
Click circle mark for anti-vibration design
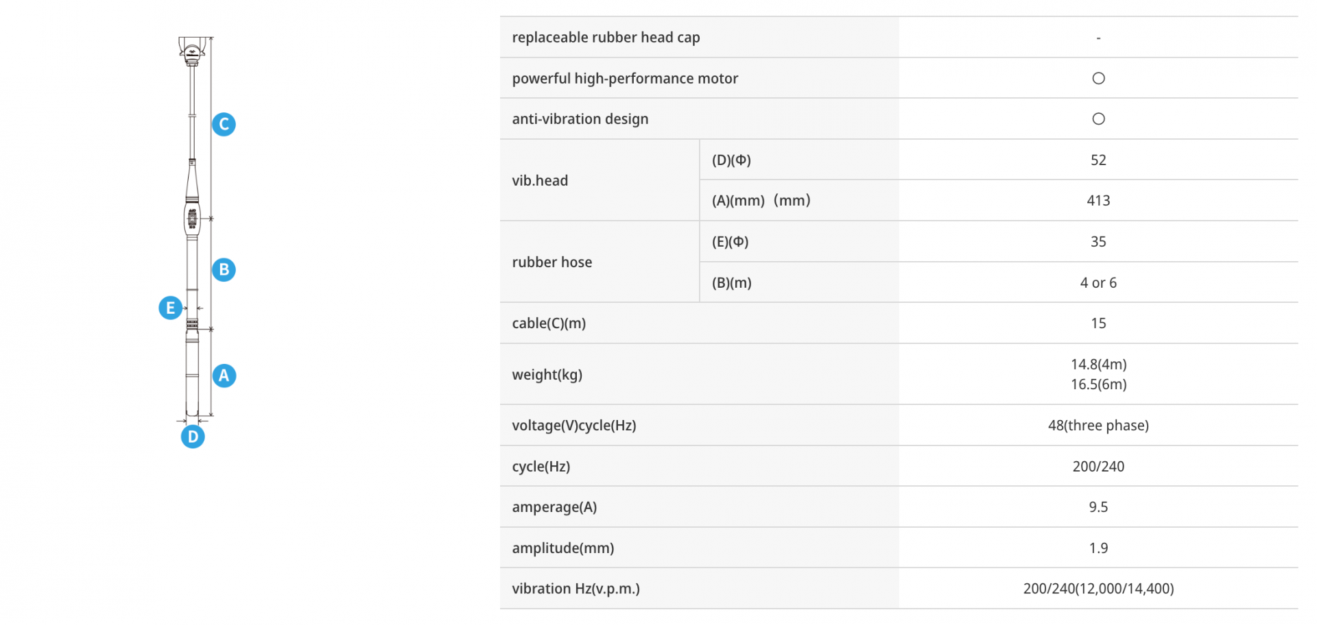coord(1098,119)
